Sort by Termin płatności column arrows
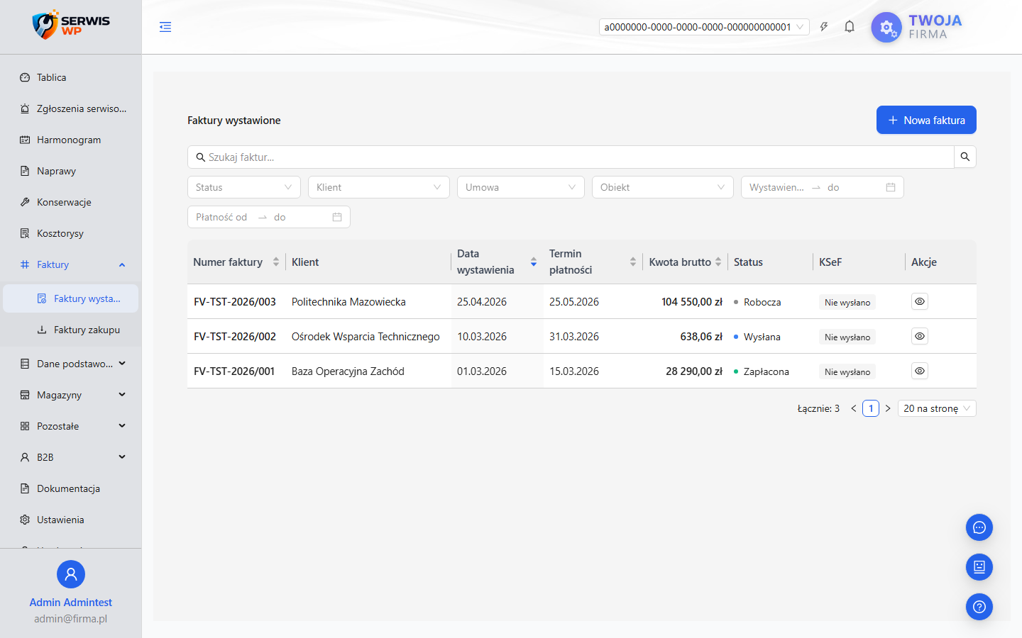The height and width of the screenshot is (638, 1022). (633, 262)
